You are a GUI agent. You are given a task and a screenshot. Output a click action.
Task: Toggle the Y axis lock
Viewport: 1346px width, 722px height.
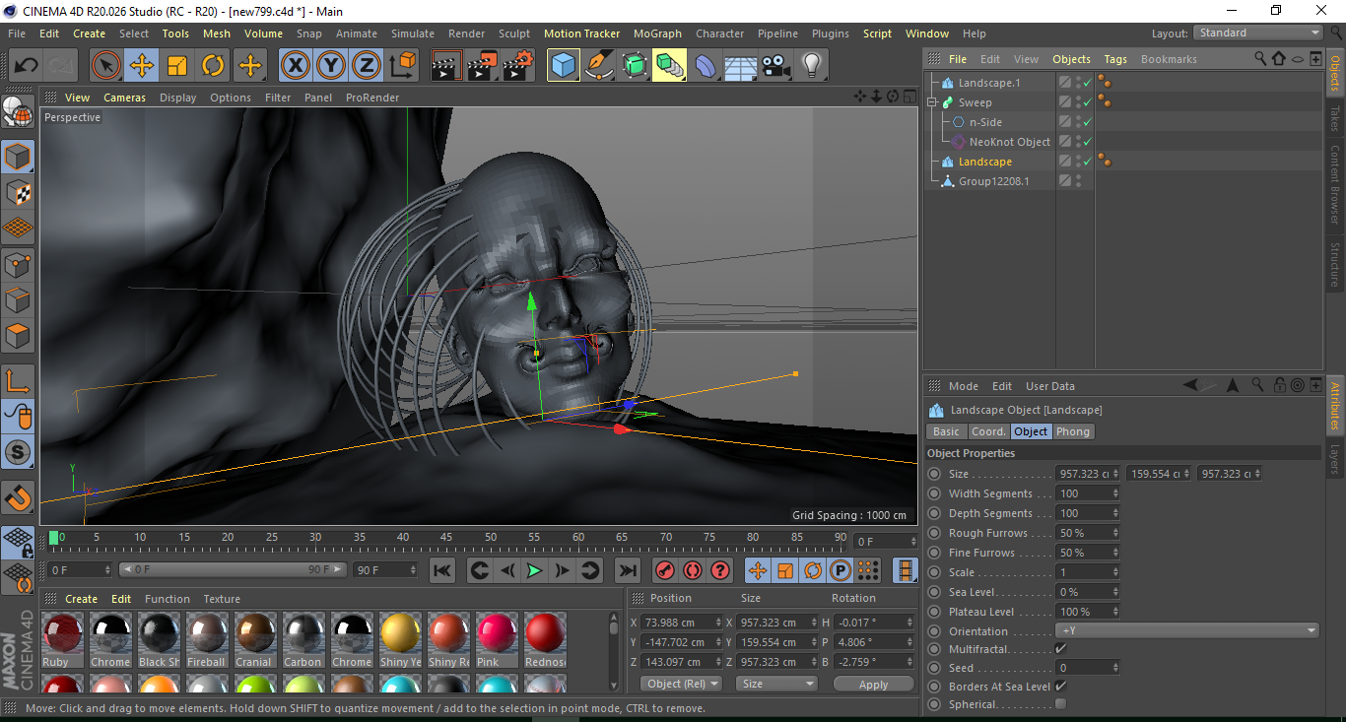coord(331,66)
